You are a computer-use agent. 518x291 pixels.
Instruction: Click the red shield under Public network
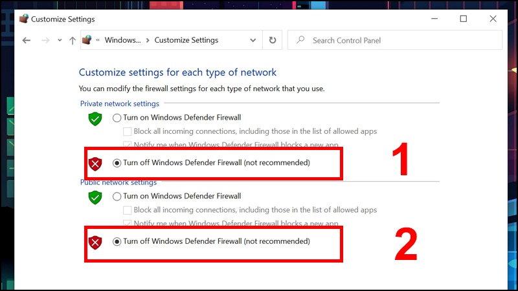(95, 242)
